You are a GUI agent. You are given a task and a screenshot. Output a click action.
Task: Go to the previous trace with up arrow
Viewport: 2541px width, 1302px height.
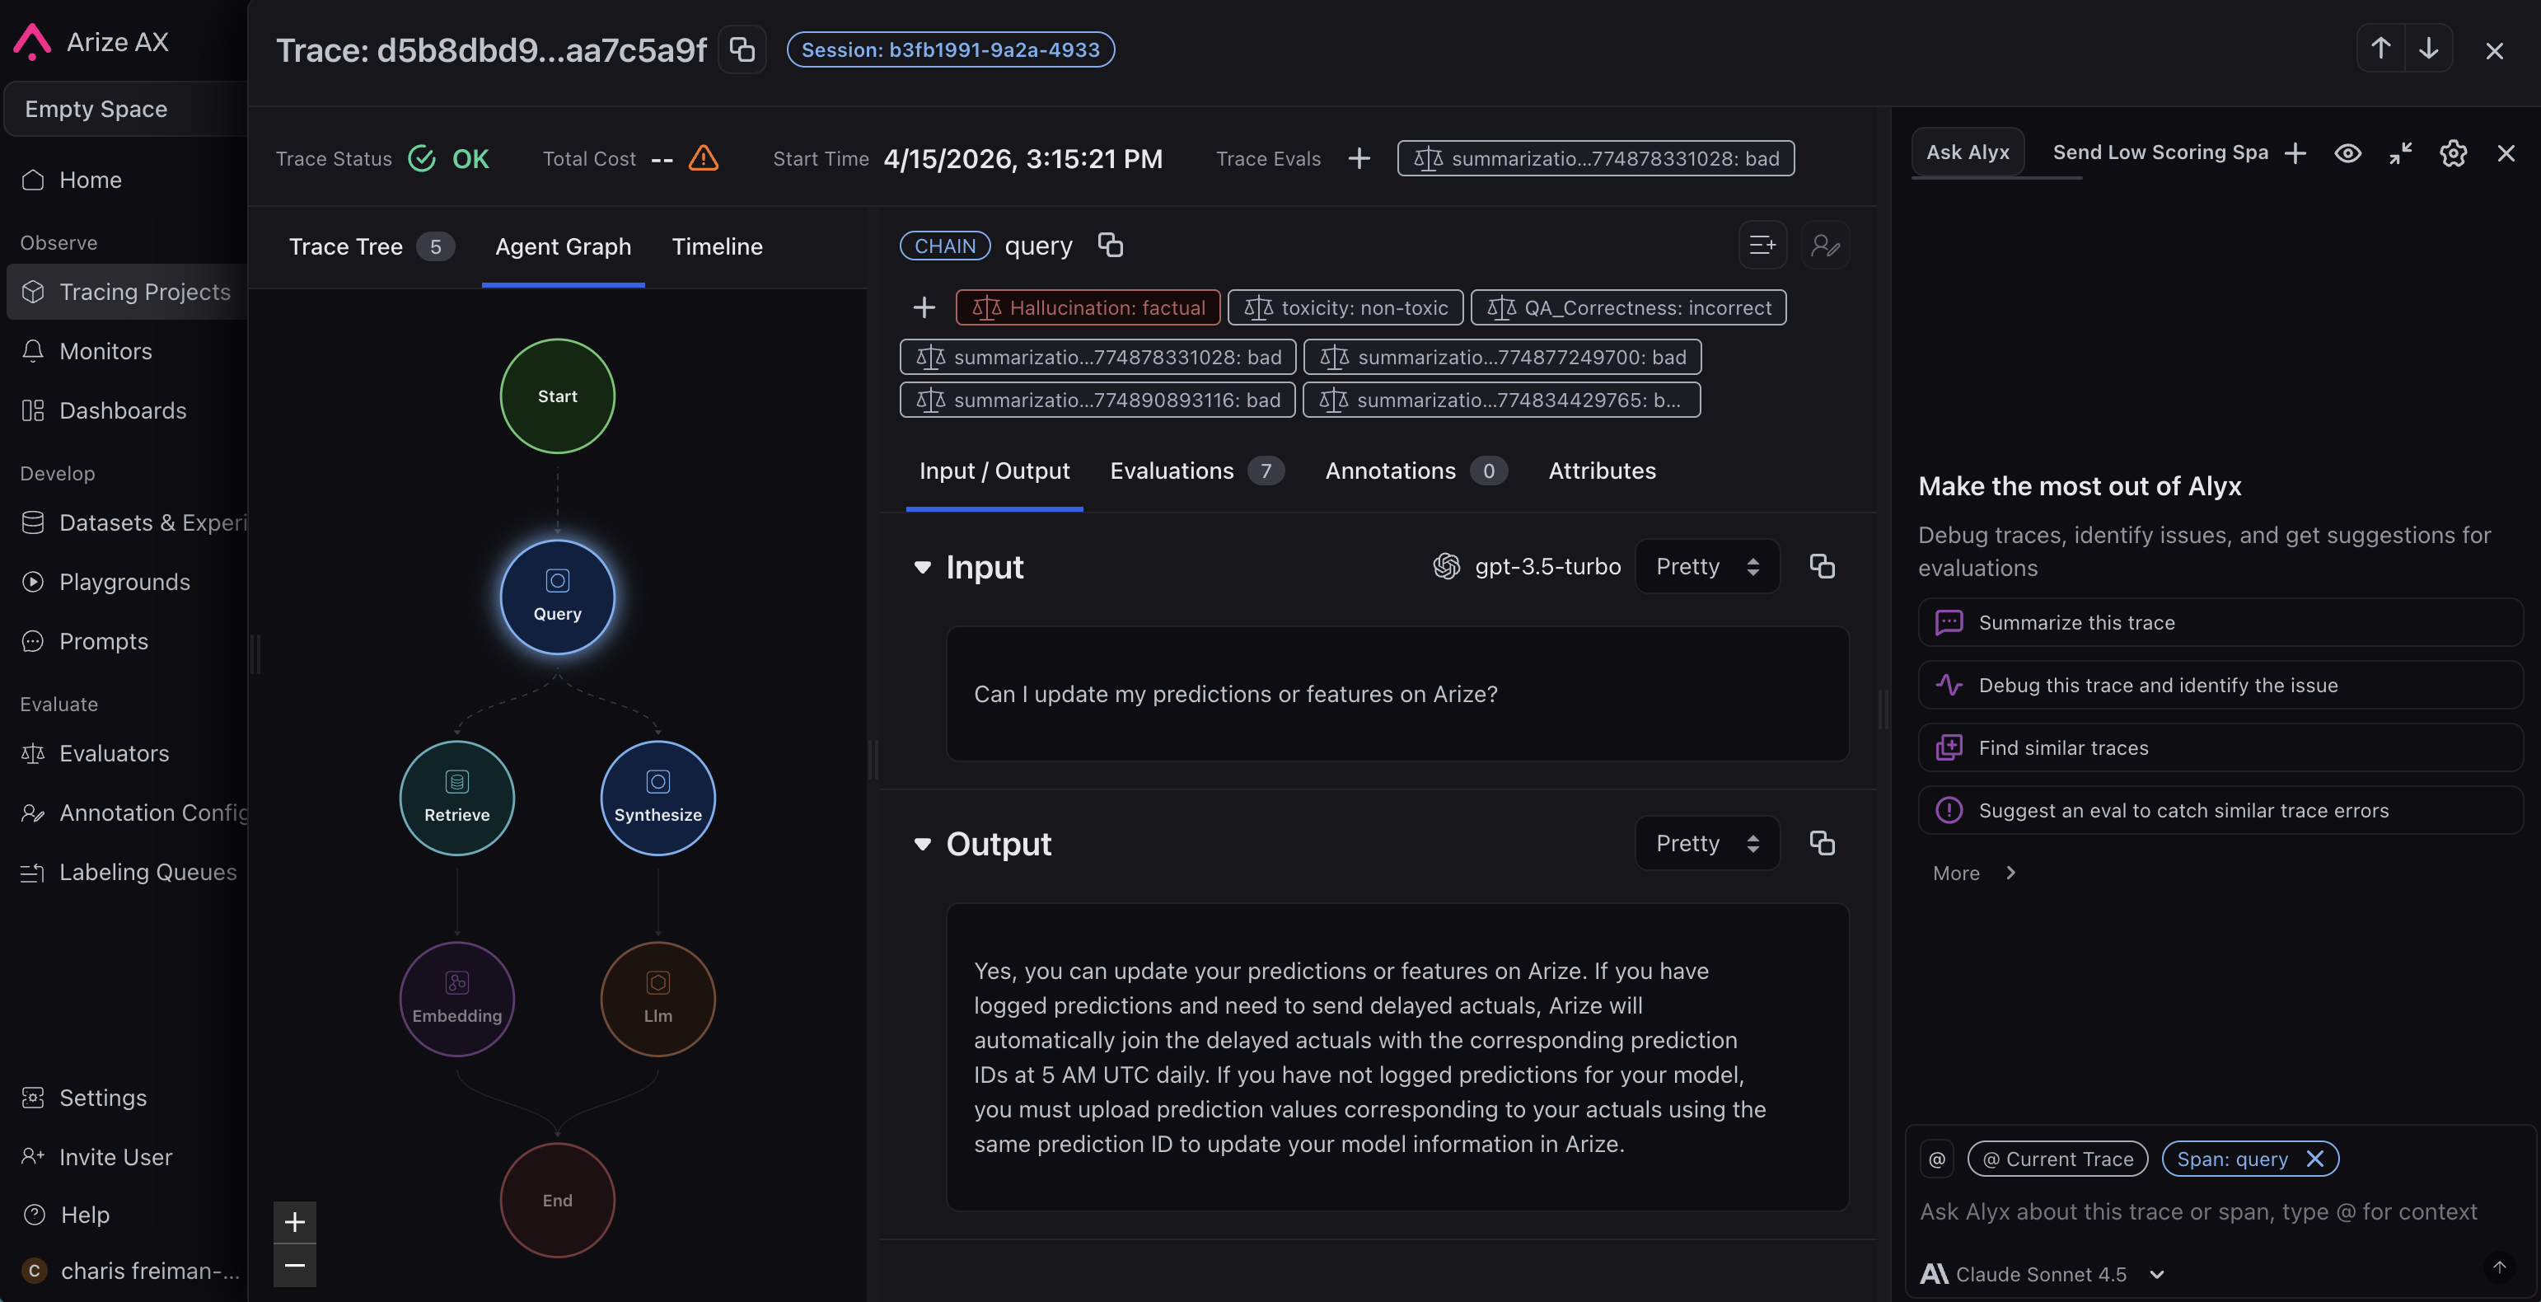[x=2380, y=49]
